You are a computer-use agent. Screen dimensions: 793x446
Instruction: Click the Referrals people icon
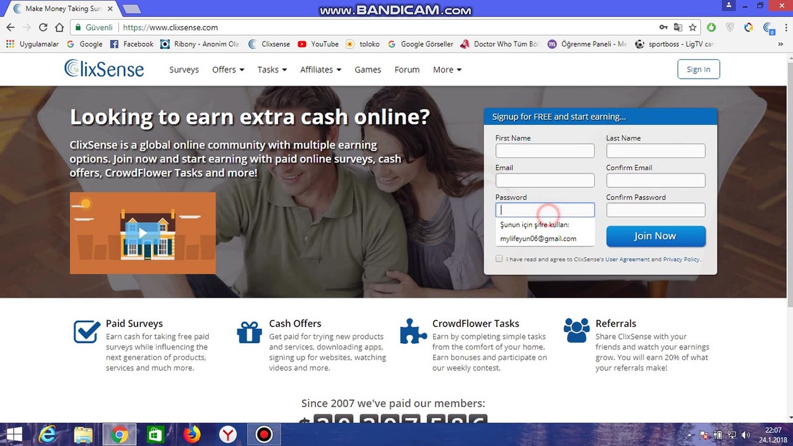(x=577, y=331)
